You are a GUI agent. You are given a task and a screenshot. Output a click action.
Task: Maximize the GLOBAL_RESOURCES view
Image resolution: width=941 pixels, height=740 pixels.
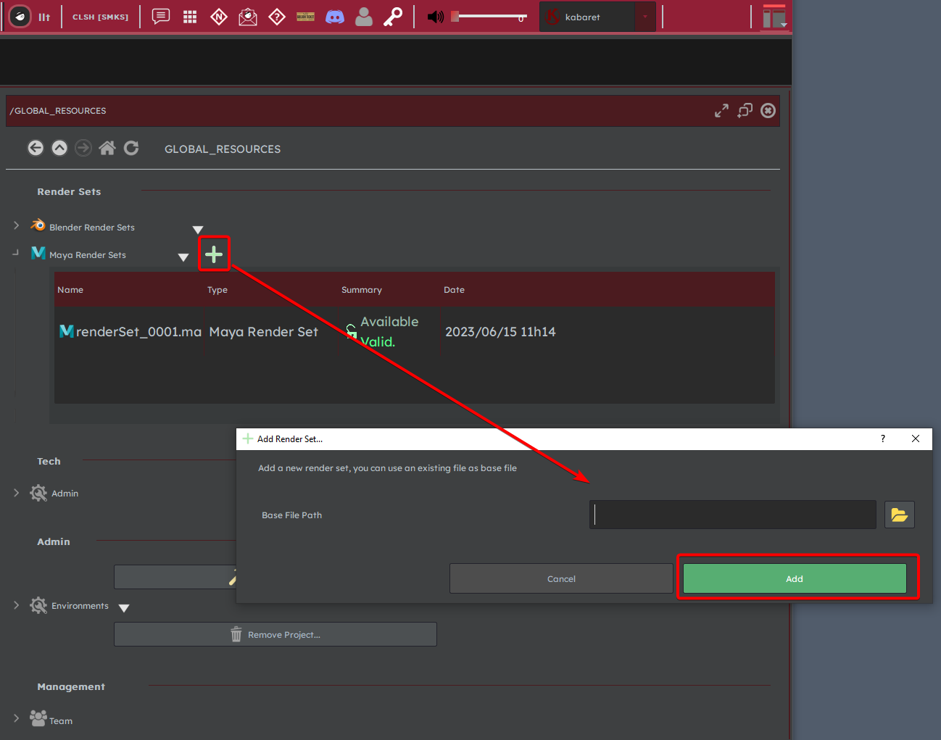tap(721, 110)
